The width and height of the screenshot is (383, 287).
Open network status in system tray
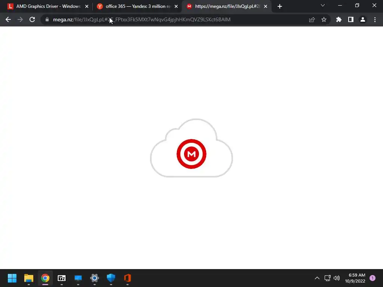(328, 278)
